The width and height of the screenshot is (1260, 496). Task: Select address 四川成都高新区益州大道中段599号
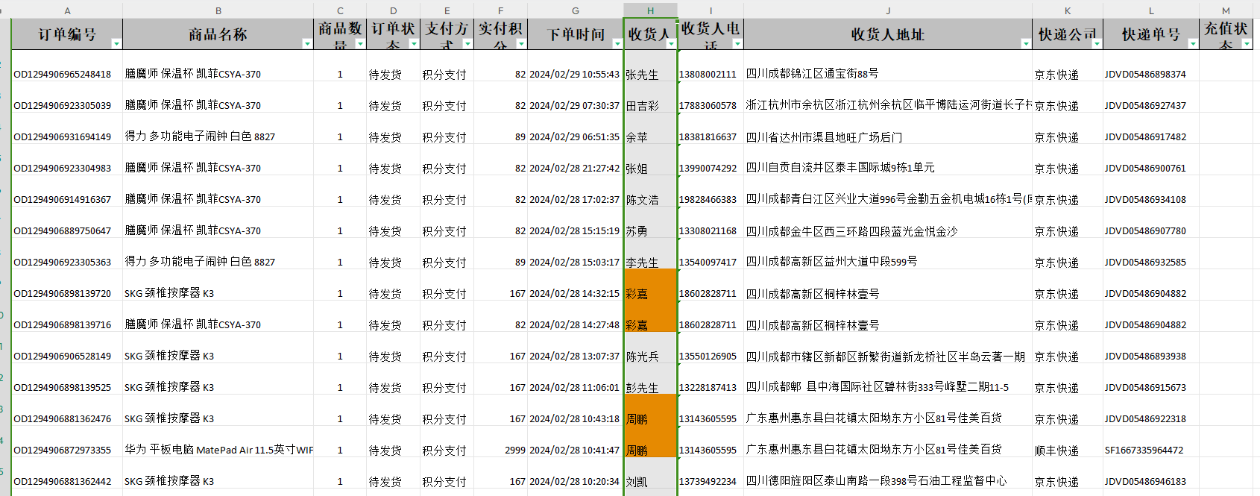click(x=831, y=262)
